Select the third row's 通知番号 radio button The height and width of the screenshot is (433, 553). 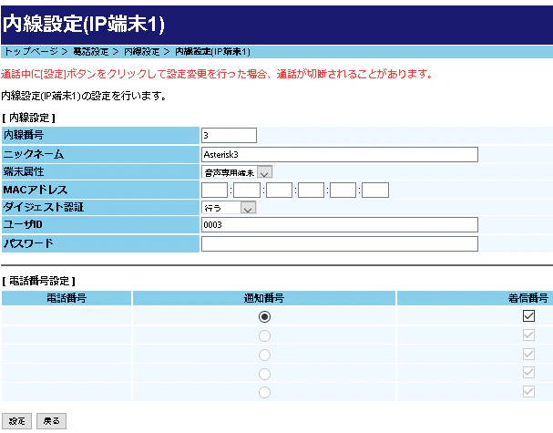pyautogui.click(x=264, y=355)
